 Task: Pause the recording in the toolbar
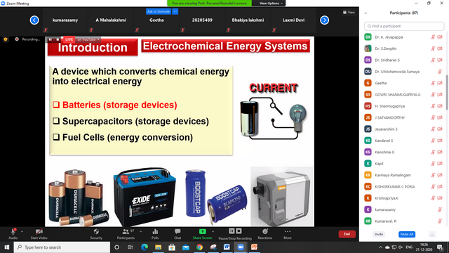click(232, 231)
